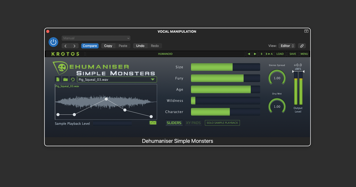Switch to the SLIDERS tab
The height and width of the screenshot is (187, 356).
(174, 123)
